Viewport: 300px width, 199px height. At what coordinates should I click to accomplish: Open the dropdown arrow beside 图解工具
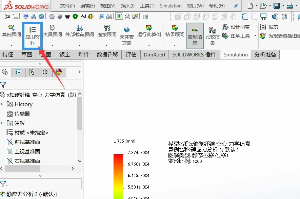(255, 36)
